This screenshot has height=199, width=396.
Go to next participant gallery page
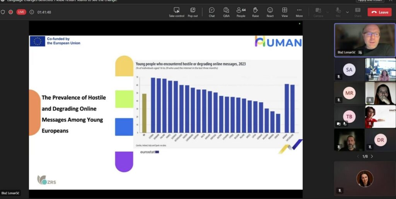coord(372,156)
